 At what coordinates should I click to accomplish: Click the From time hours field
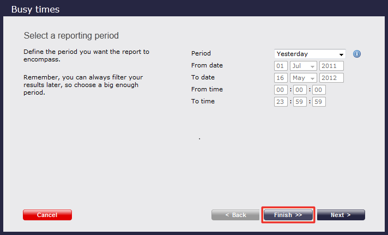tap(281, 90)
